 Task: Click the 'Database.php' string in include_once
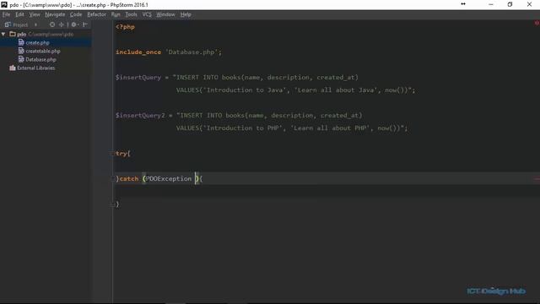point(192,52)
